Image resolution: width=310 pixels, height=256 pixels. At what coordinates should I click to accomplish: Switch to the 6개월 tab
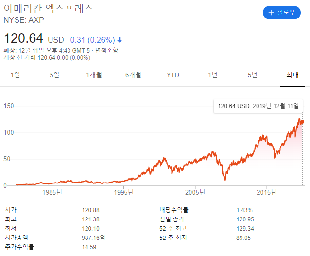(133, 75)
